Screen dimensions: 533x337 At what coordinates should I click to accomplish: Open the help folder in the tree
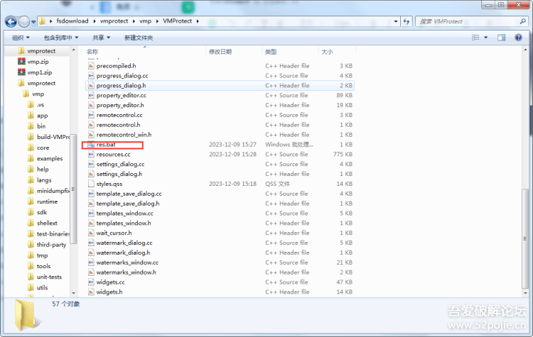pos(38,170)
